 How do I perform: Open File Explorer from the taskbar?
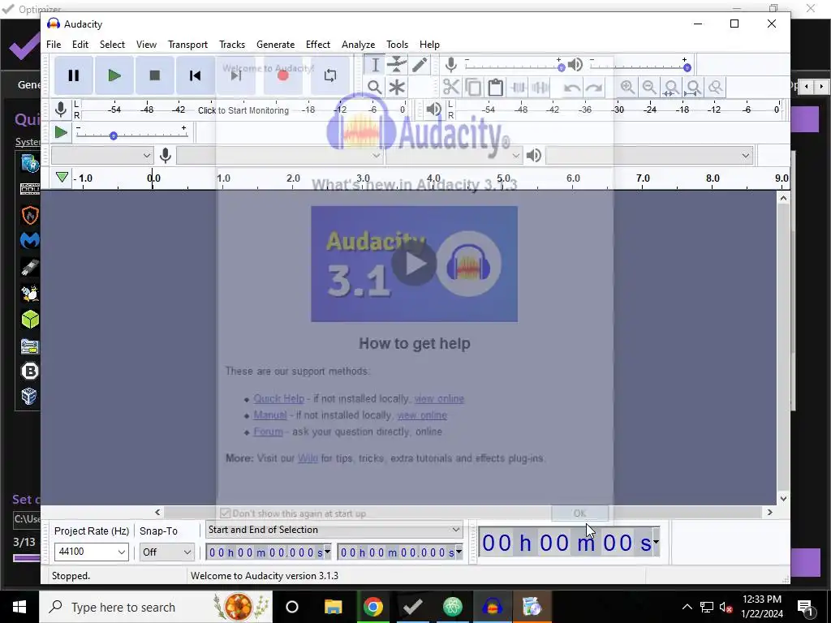pyautogui.click(x=334, y=607)
